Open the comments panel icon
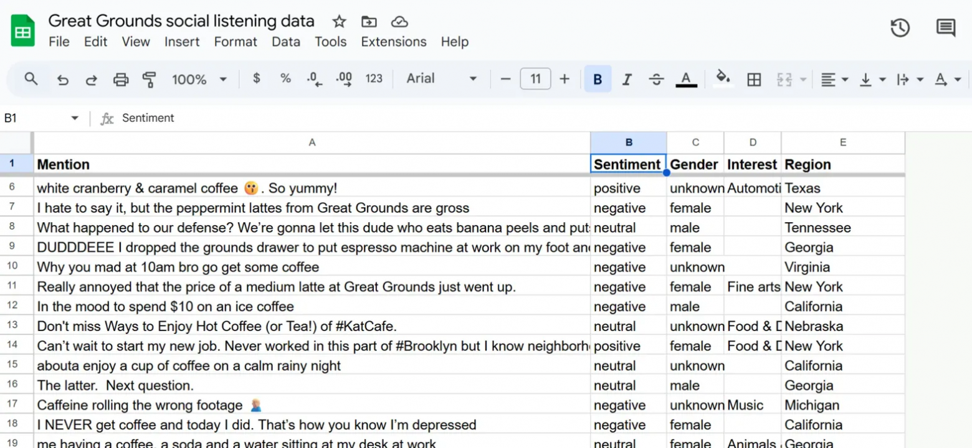The image size is (972, 448). [x=945, y=28]
